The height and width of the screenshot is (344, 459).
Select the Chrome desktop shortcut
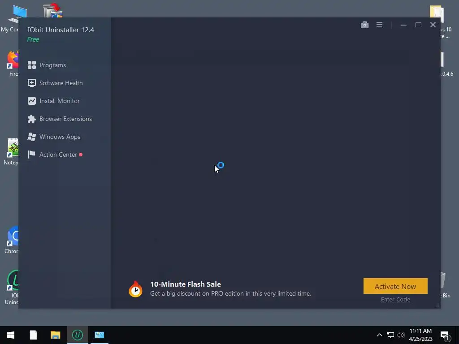point(12,240)
